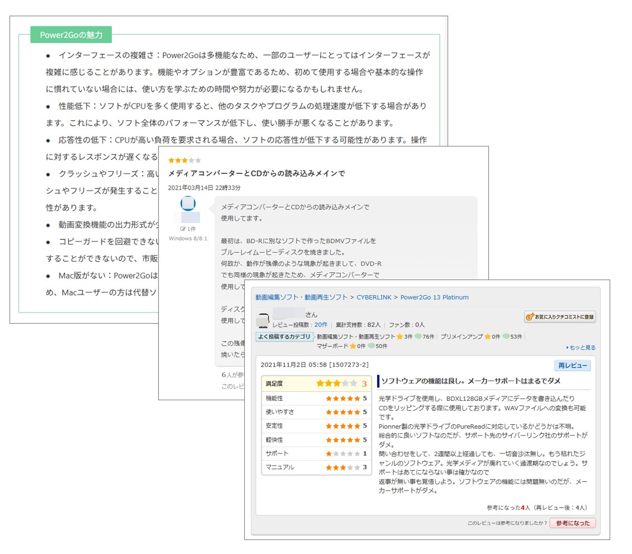Click the Power2Goの魅力 green header tab
This screenshot has height=554, width=632.
click(72, 35)
